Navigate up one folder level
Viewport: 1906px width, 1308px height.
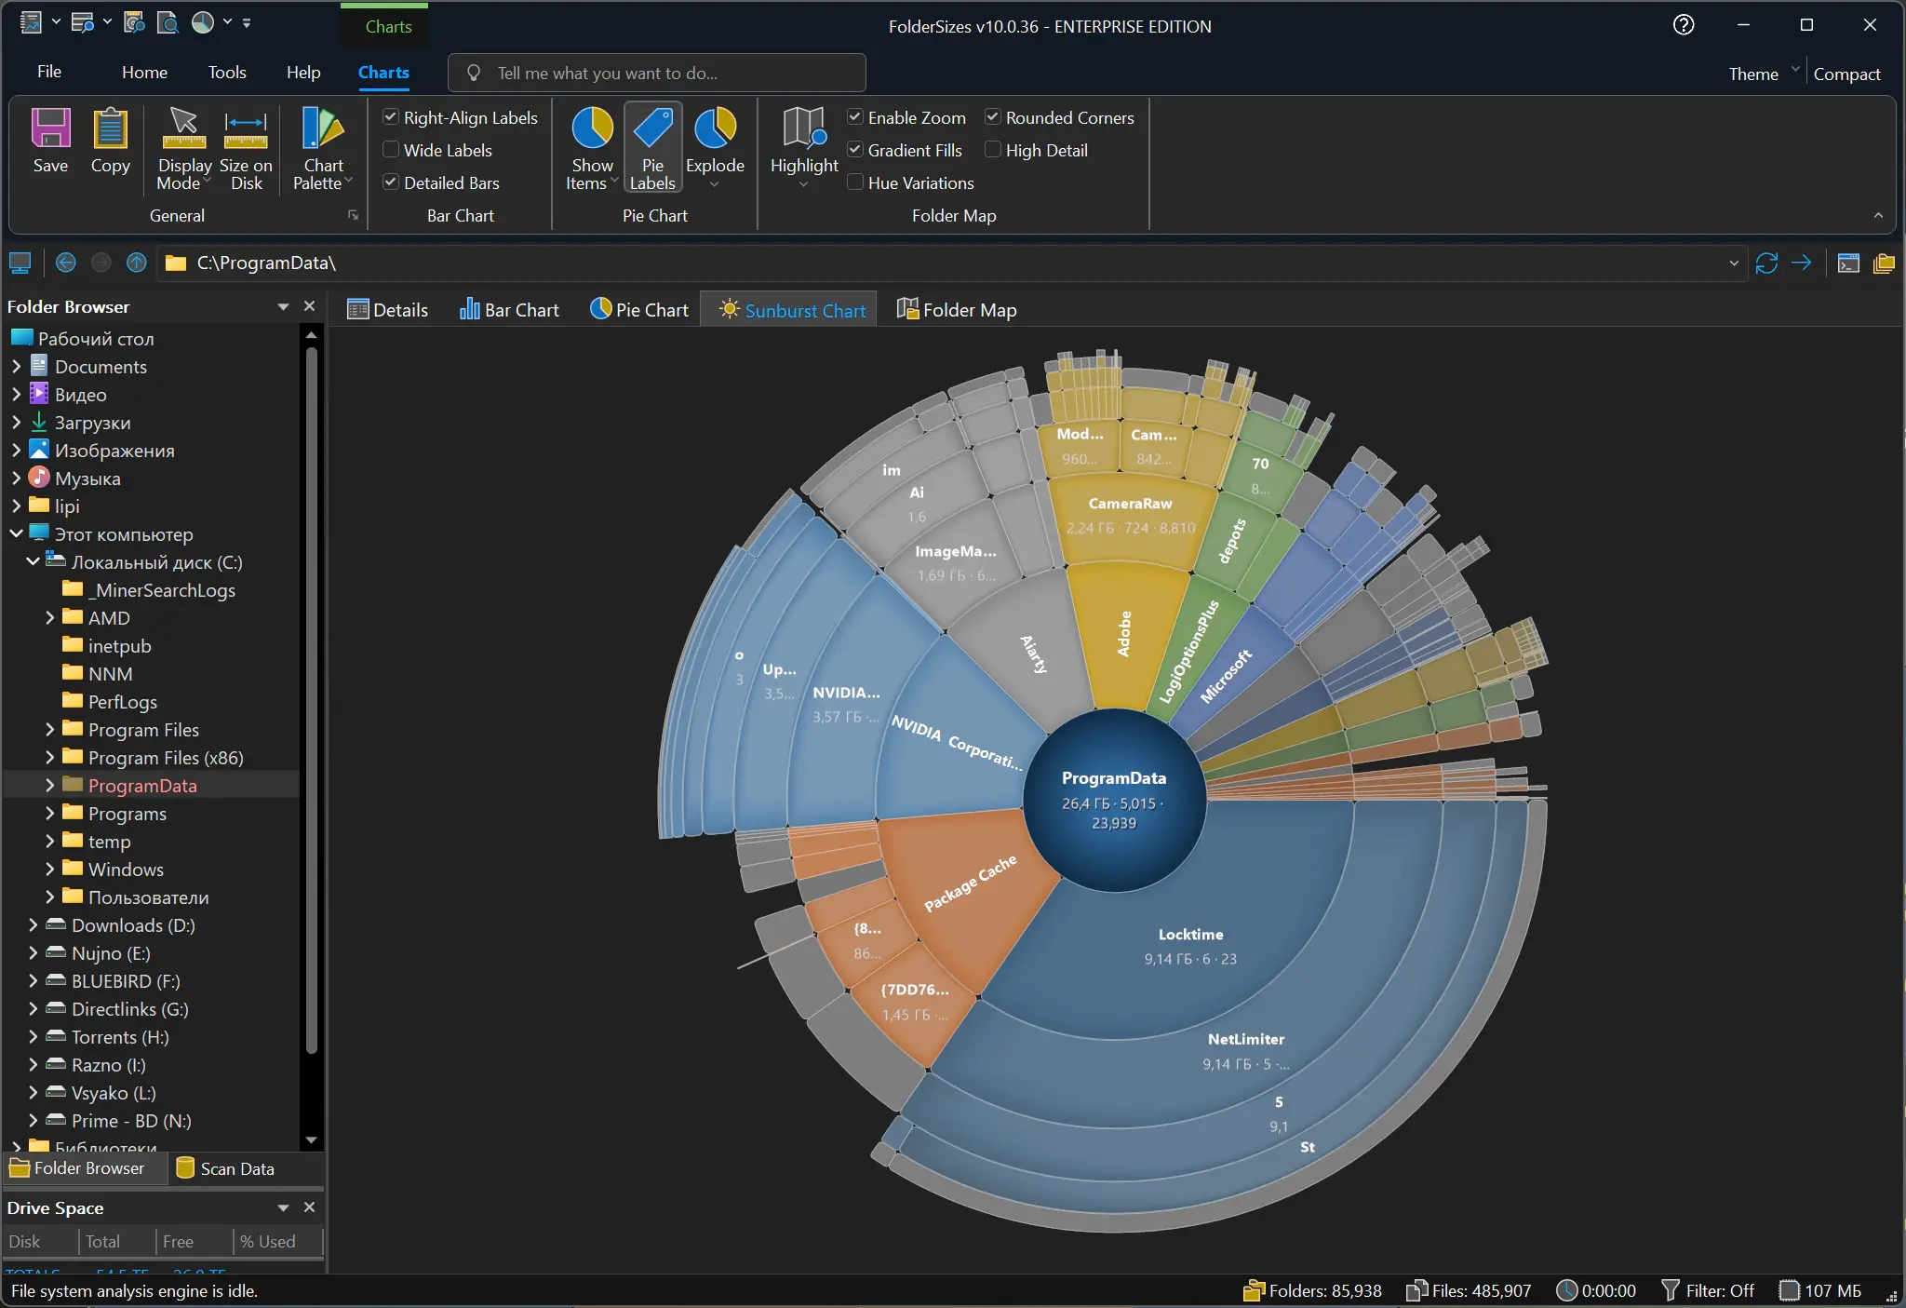tap(136, 263)
